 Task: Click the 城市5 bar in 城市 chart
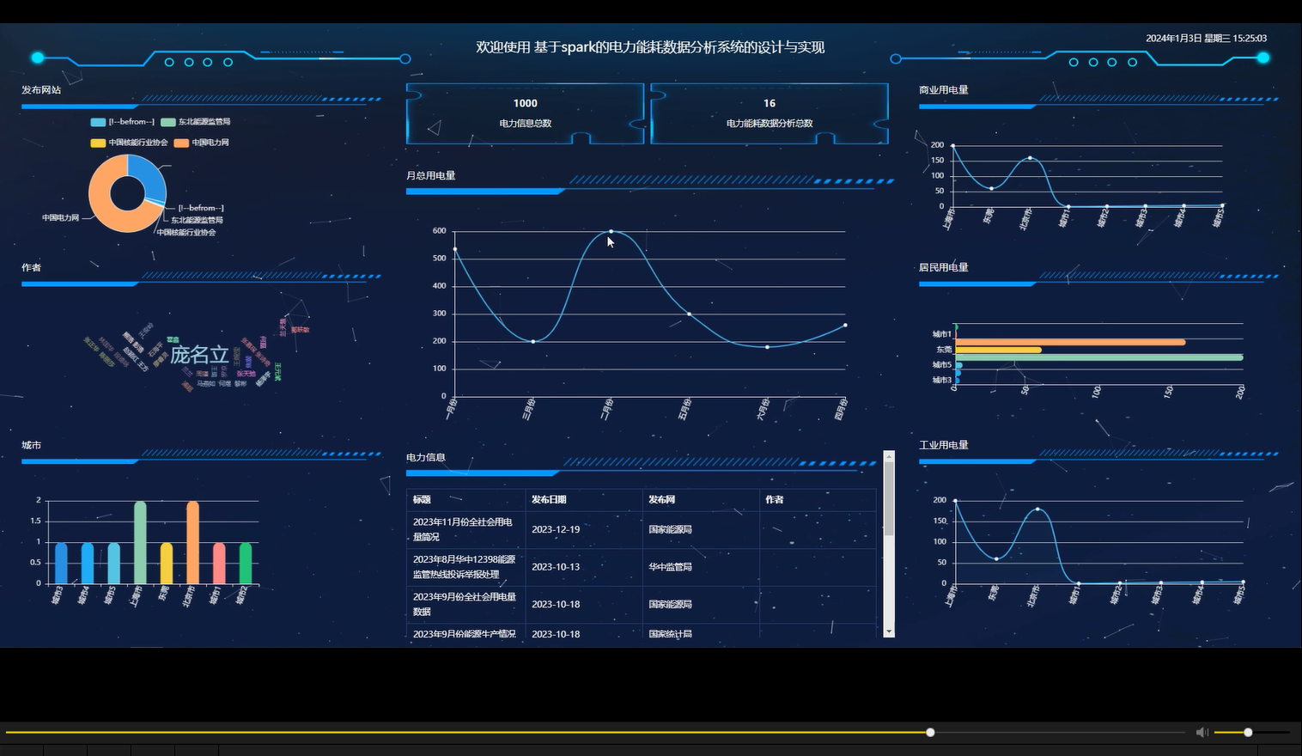coord(113,564)
